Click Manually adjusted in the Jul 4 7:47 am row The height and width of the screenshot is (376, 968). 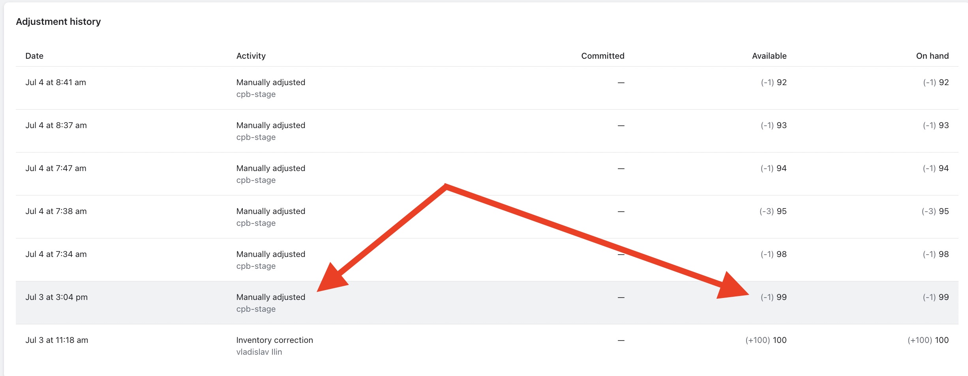270,168
